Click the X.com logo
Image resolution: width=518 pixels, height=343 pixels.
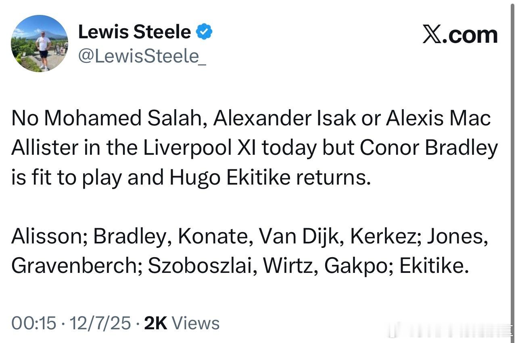coord(460,35)
